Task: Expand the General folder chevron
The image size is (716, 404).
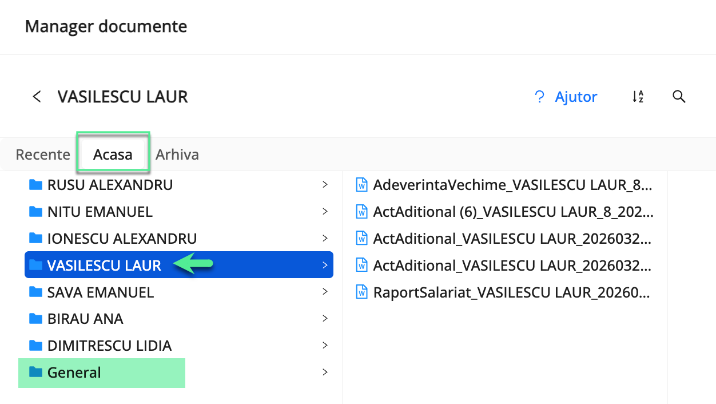Action: (325, 373)
